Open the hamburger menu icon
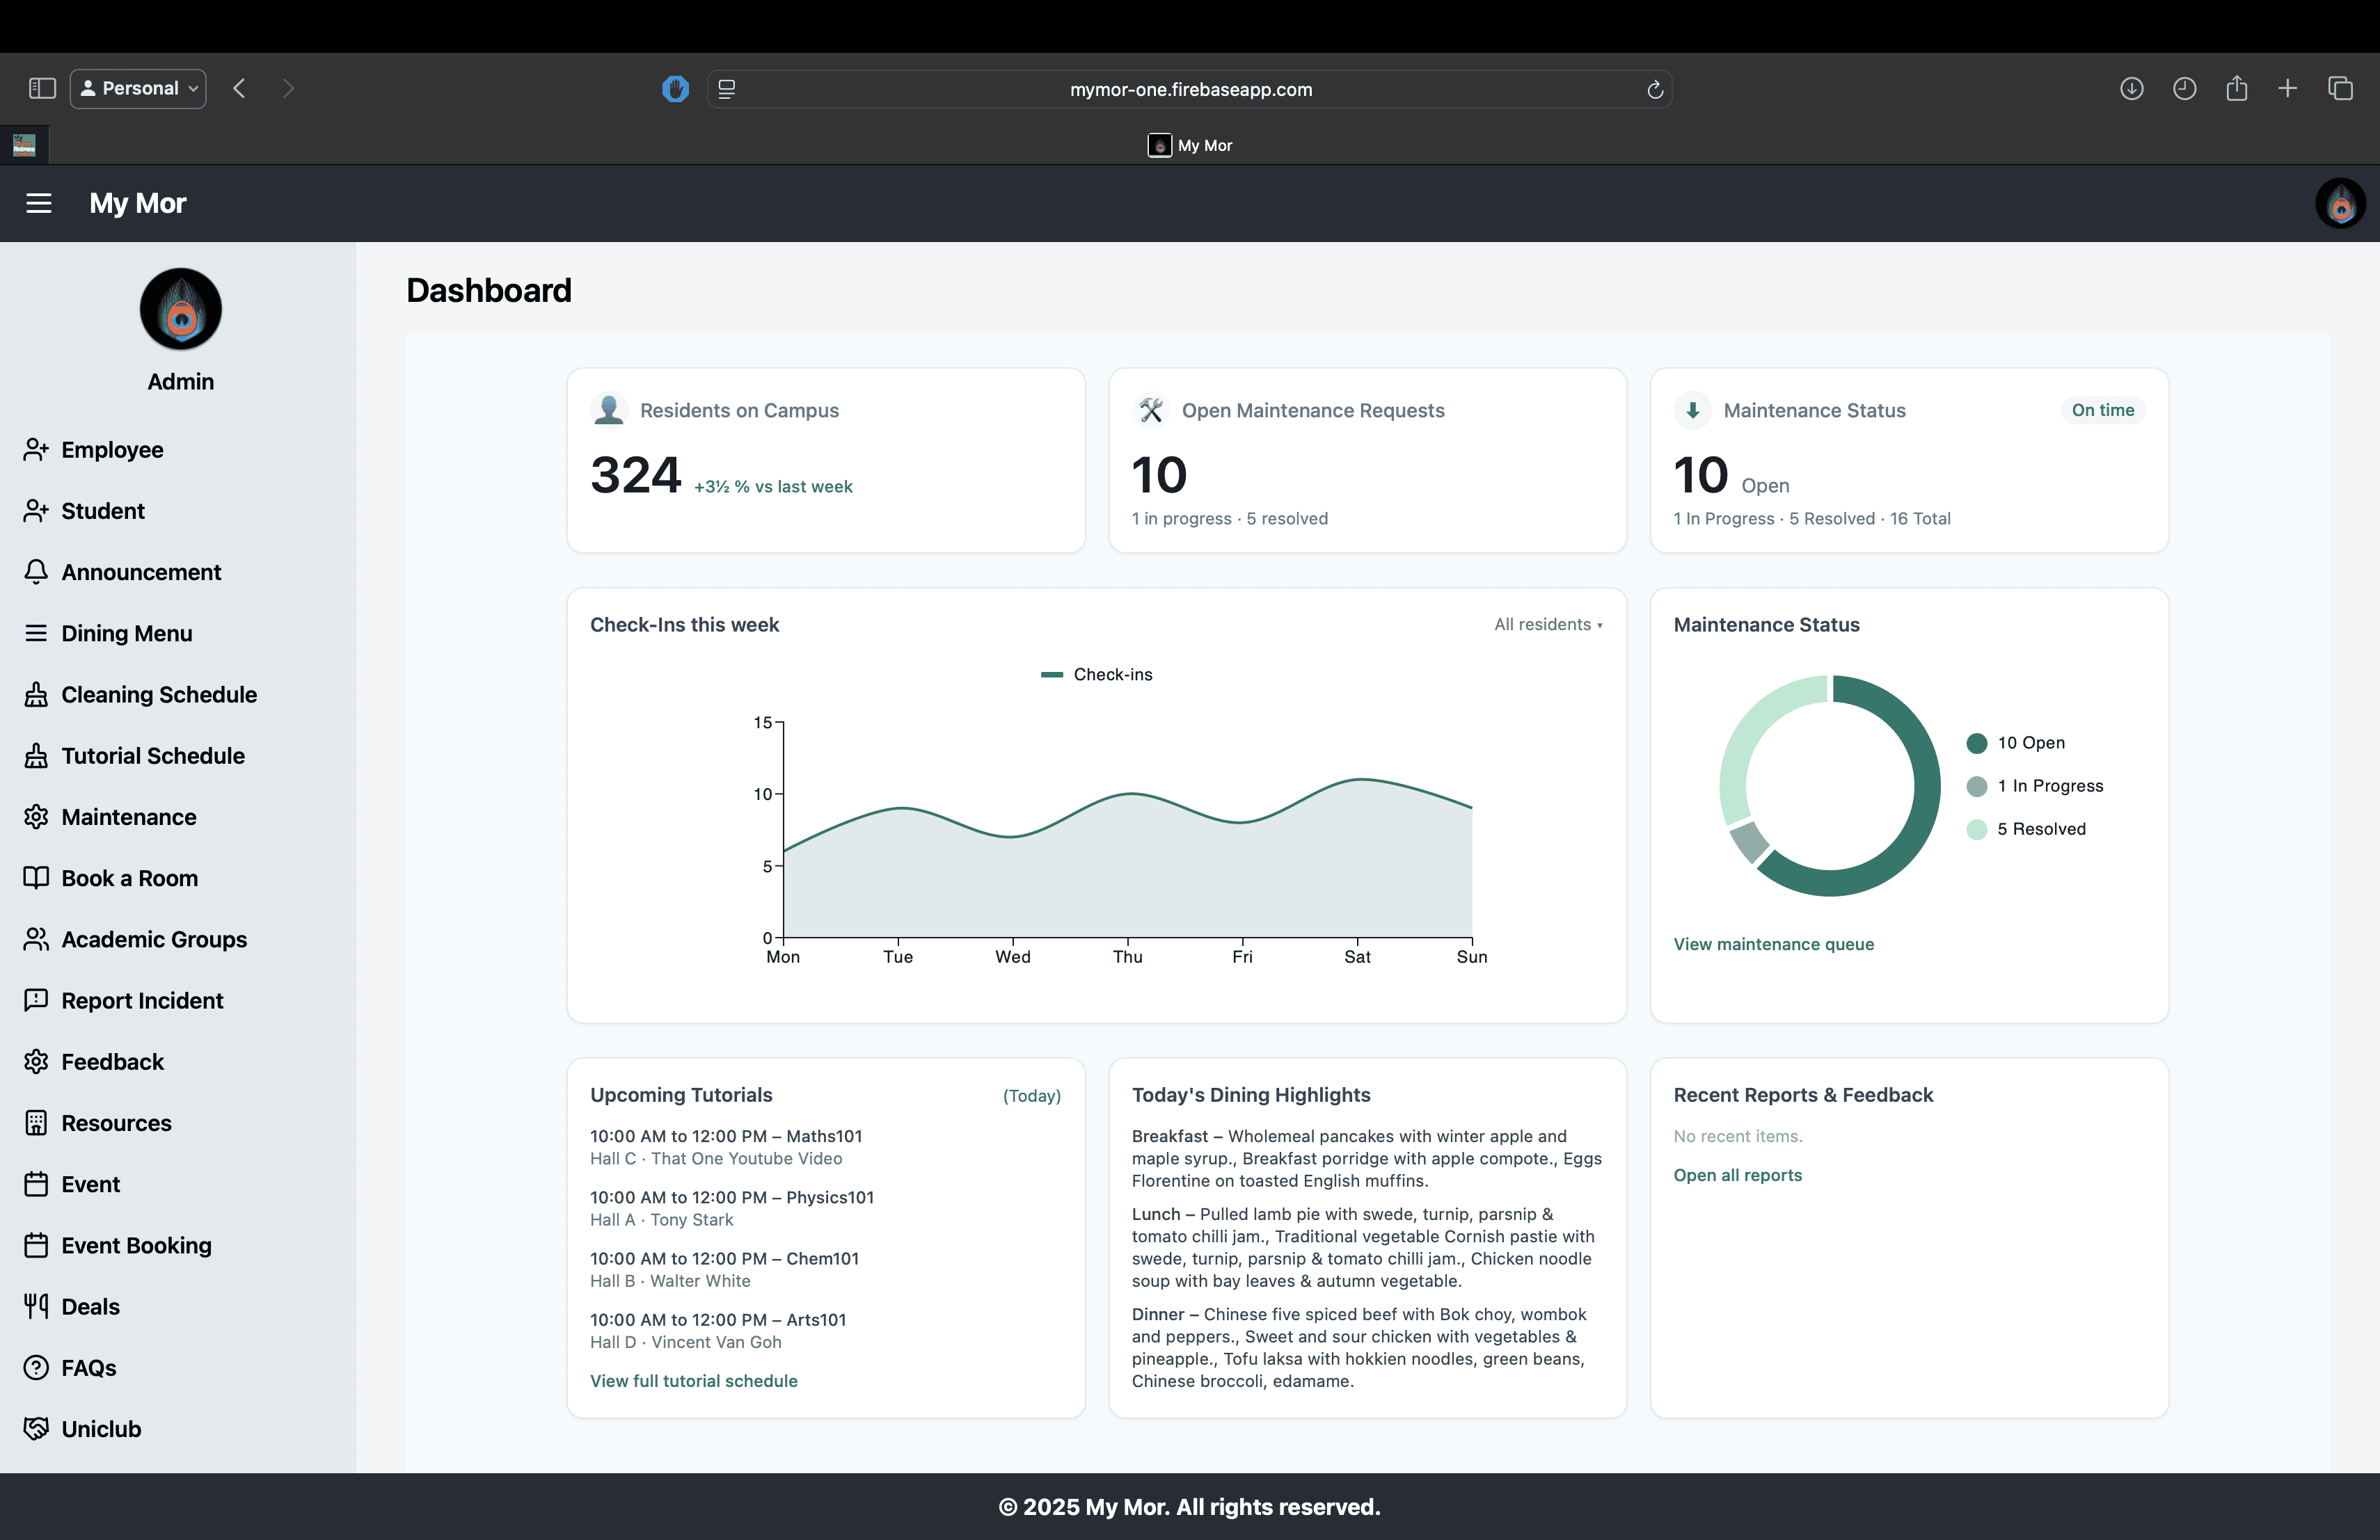This screenshot has height=1540, width=2380. (39, 204)
